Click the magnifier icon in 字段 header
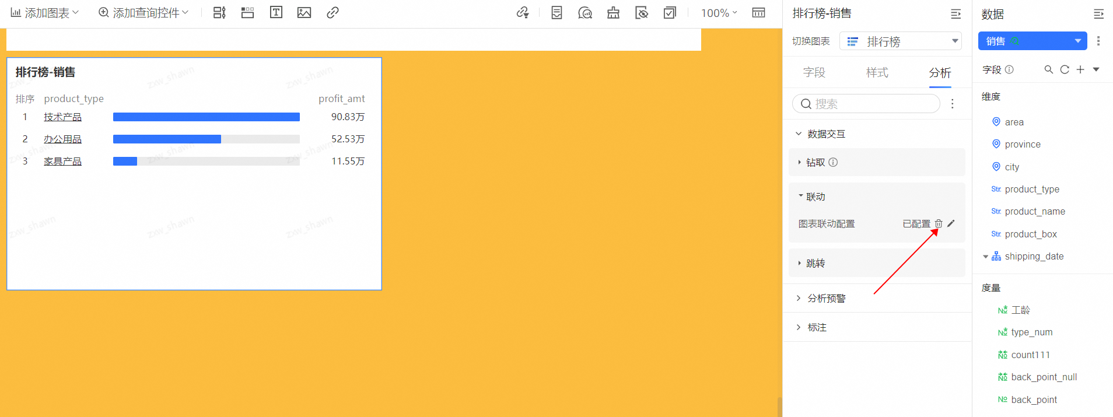The height and width of the screenshot is (417, 1113). tap(1048, 69)
